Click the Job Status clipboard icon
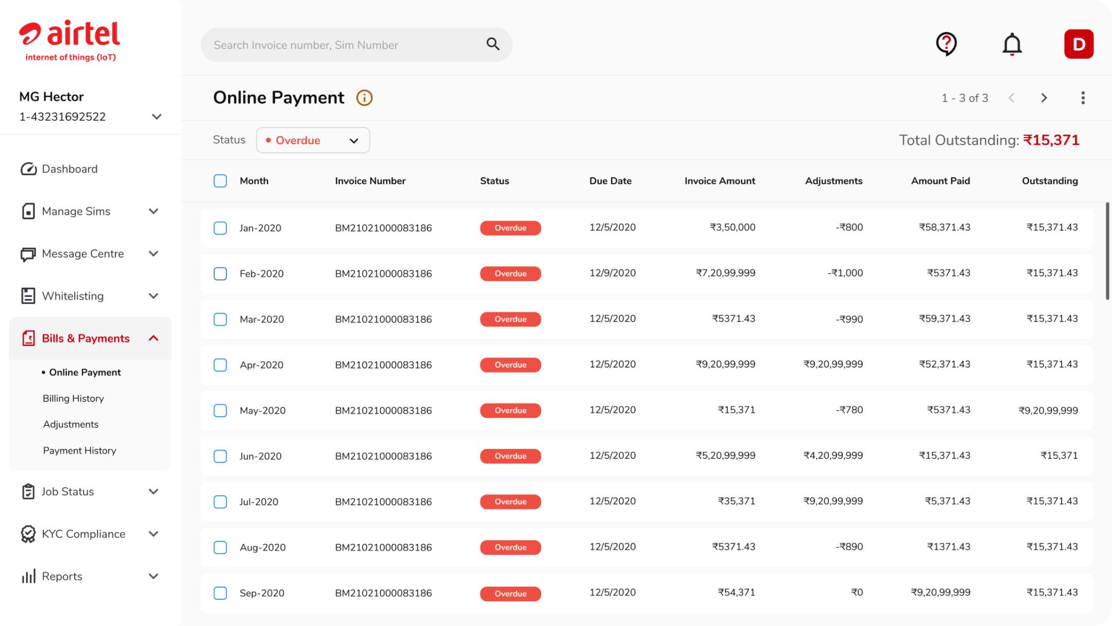 (x=28, y=491)
